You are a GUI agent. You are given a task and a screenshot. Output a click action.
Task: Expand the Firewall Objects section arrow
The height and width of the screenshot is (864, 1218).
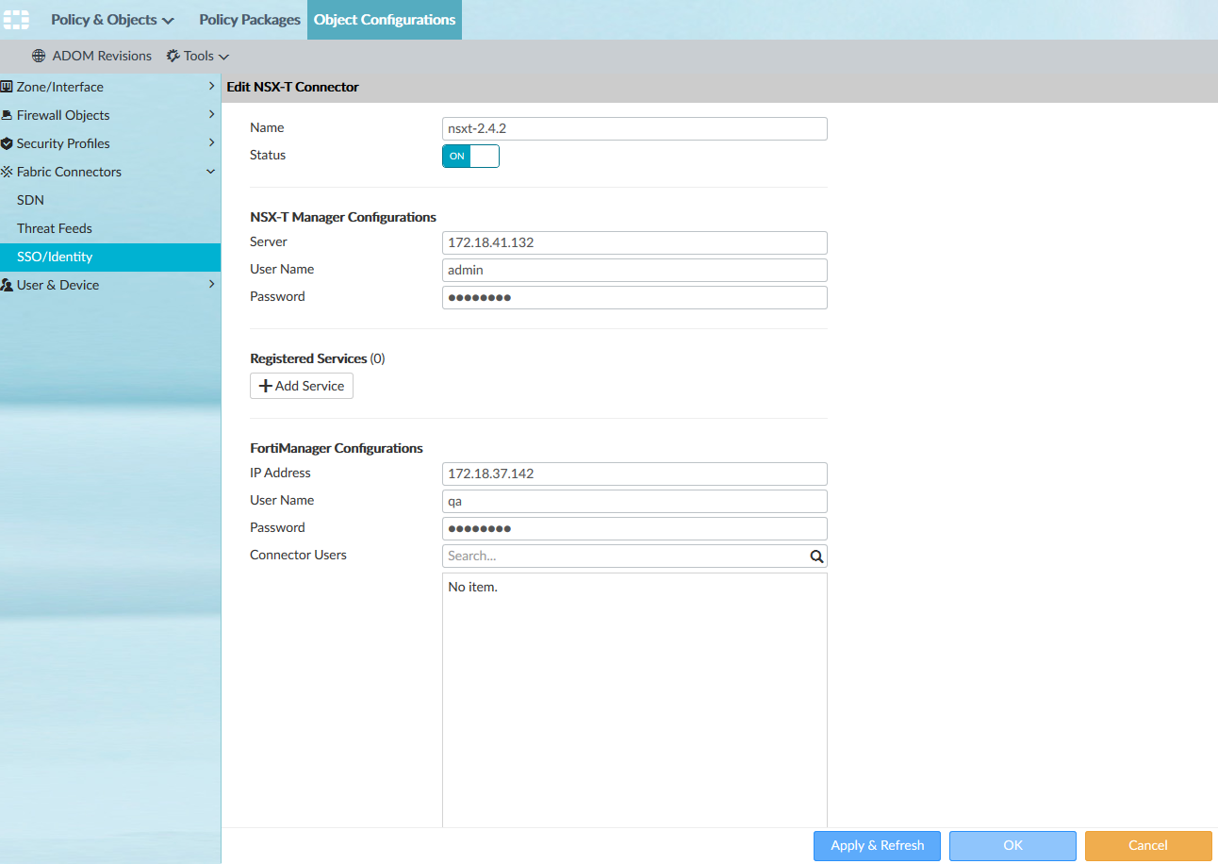click(211, 115)
